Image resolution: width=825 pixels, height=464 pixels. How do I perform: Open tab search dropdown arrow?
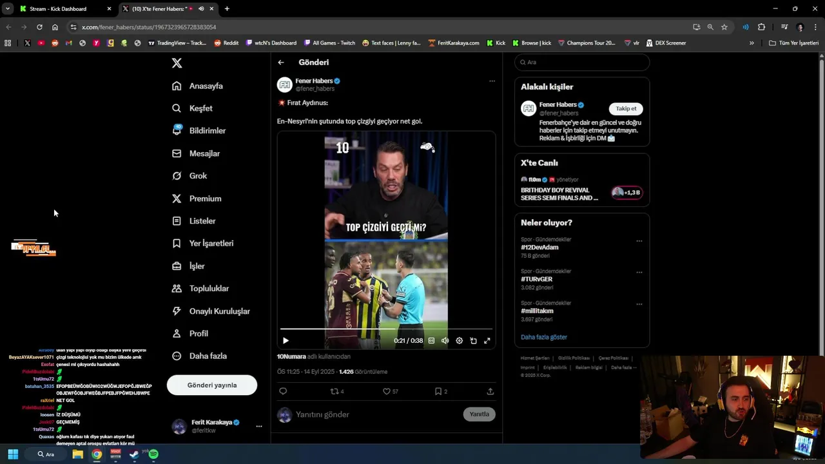8,9
